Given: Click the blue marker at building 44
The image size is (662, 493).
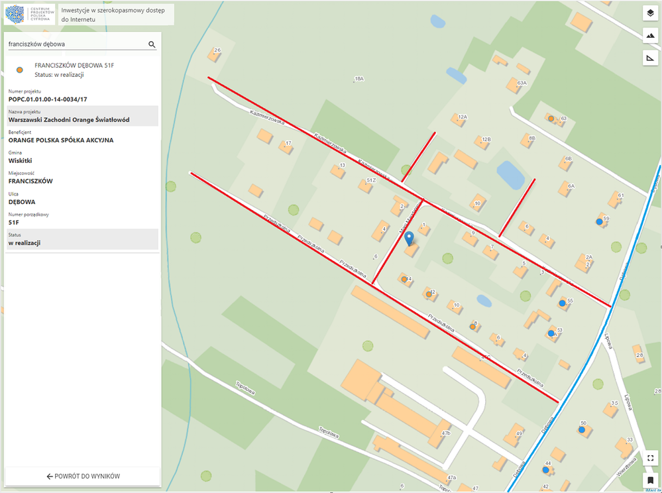Looking at the screenshot, I should (545, 470).
